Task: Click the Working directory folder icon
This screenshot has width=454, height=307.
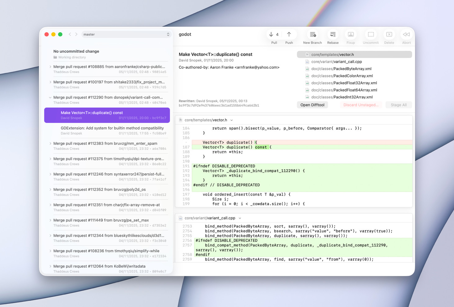Action: click(x=55, y=57)
